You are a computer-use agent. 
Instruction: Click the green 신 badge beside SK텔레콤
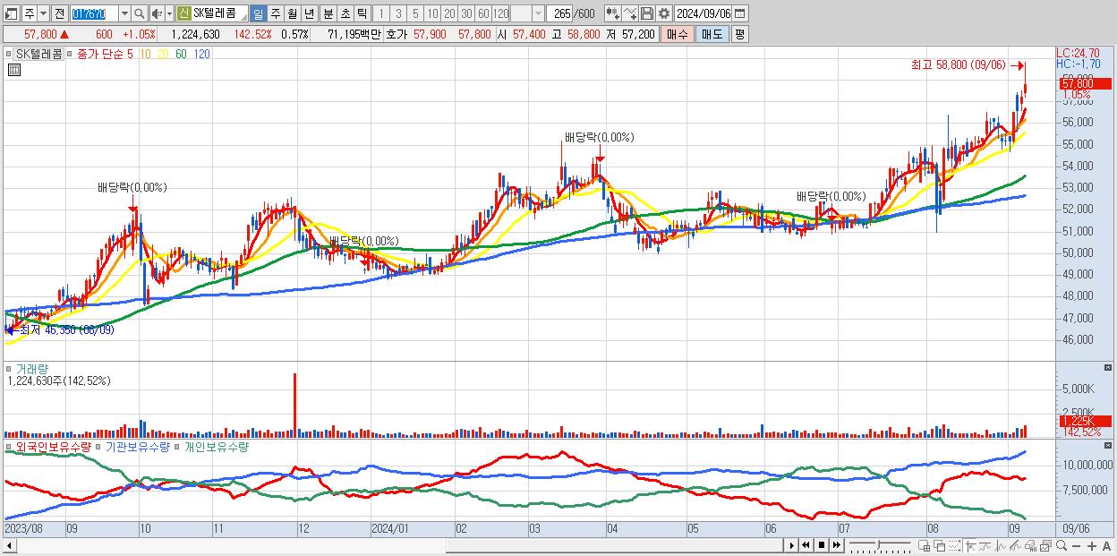tap(184, 13)
